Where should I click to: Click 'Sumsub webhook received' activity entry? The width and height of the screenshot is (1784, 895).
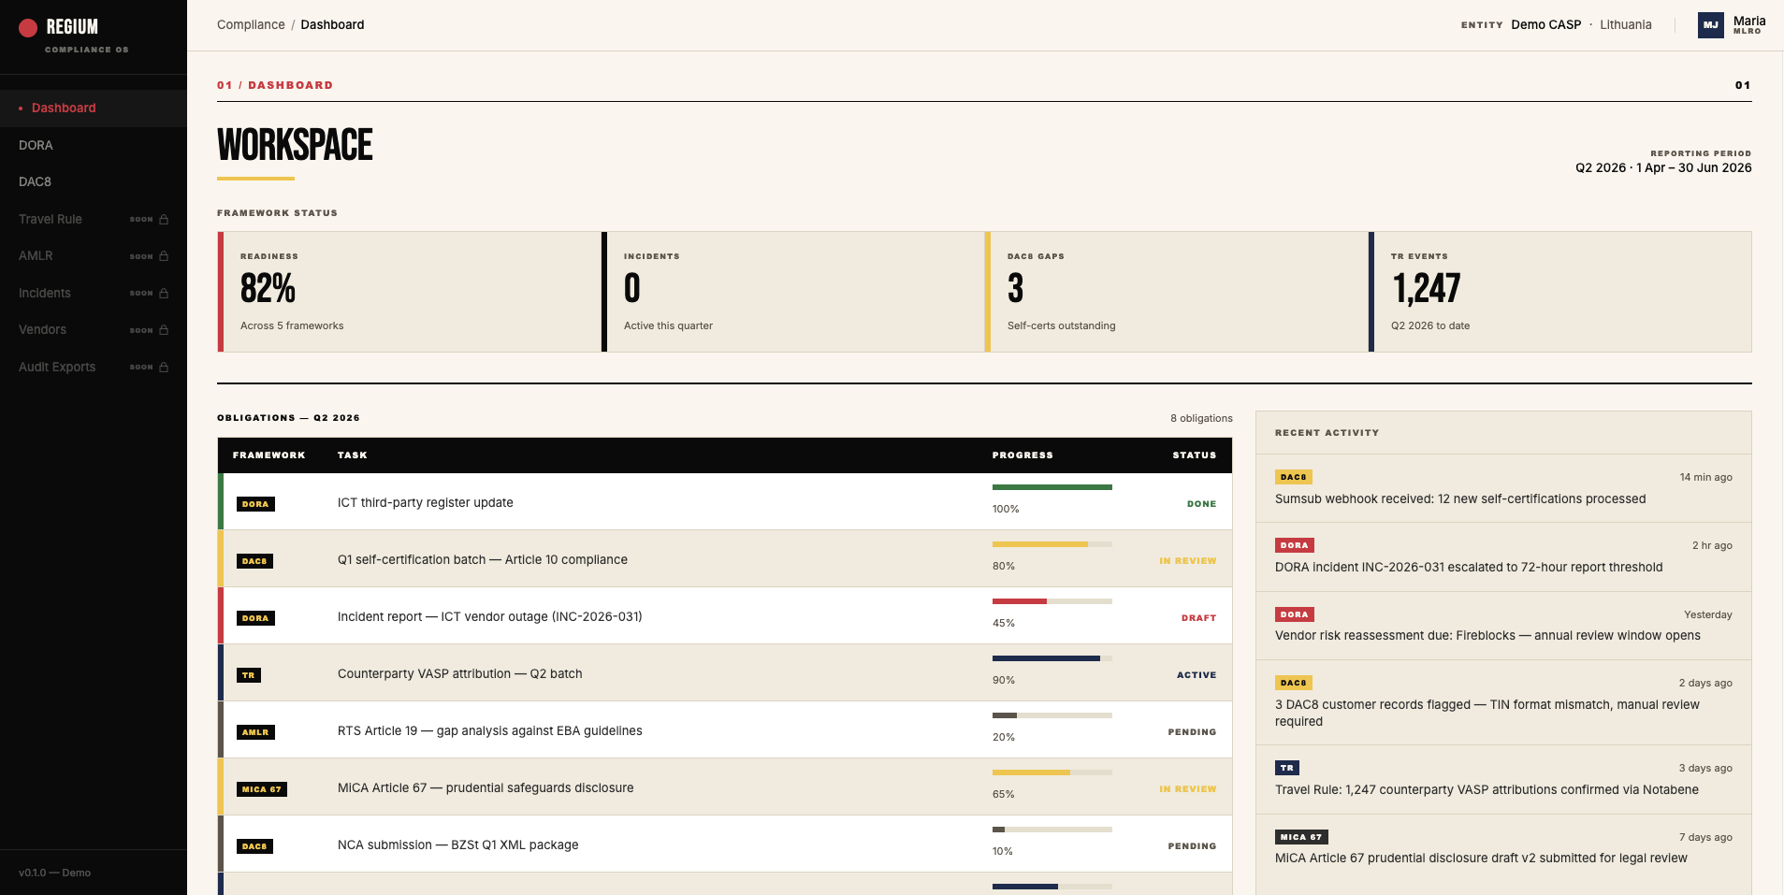coord(1503,488)
